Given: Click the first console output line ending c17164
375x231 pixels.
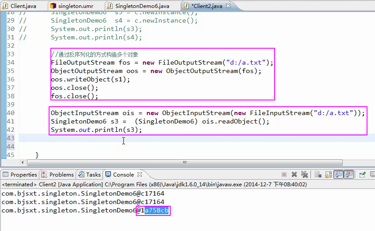Looking at the screenshot, I should [x=83, y=193].
